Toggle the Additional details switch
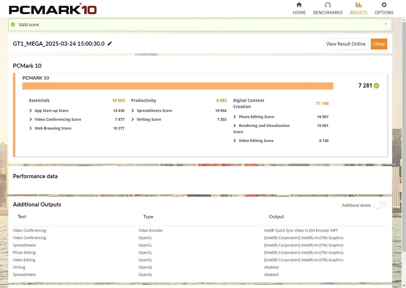Viewport: 406px width, 288px height. pos(380,205)
